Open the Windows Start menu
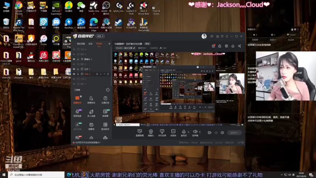316x178 pixels. (x=4, y=174)
